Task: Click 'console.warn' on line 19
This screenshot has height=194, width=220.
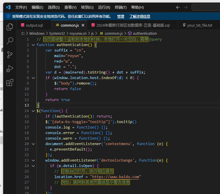Action: 59,138
